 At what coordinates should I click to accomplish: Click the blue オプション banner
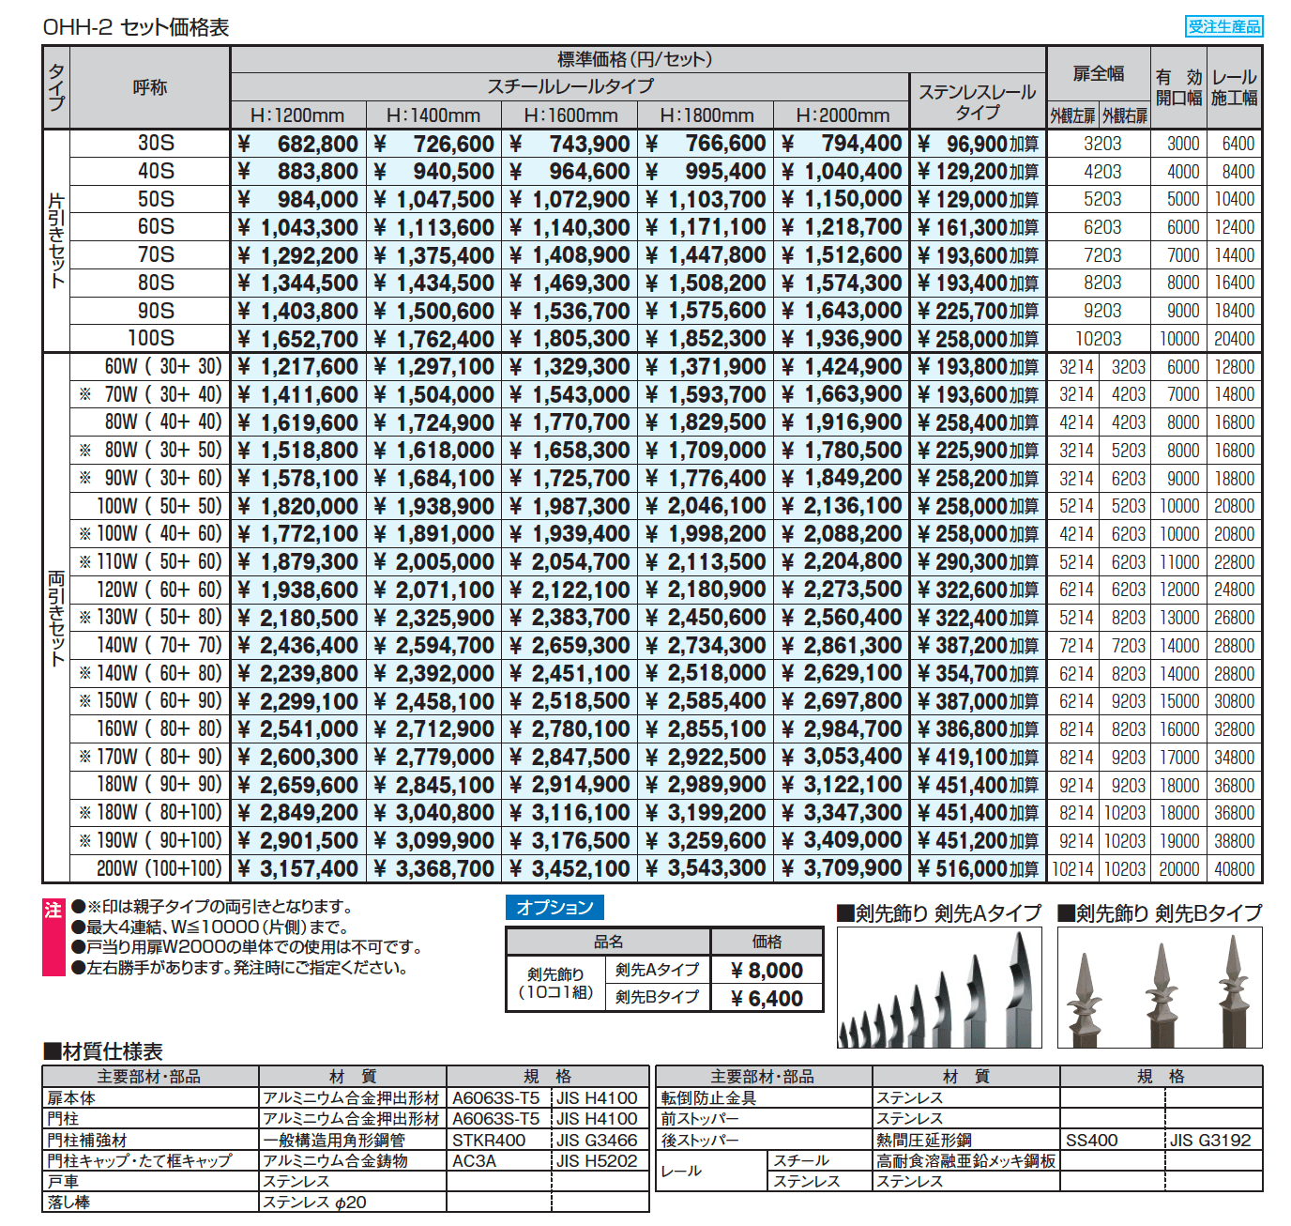[555, 907]
